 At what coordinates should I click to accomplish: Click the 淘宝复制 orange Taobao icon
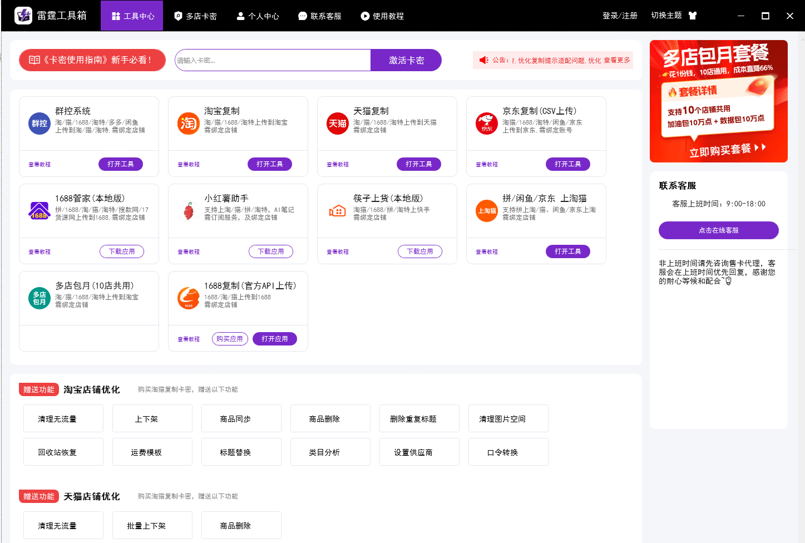click(x=188, y=124)
